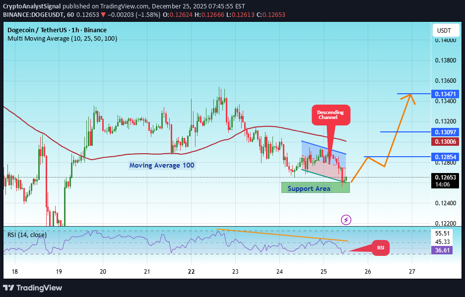The width and height of the screenshot is (465, 297).
Task: Open the CryptoAnalystSignal publisher link
Action: 32,6
